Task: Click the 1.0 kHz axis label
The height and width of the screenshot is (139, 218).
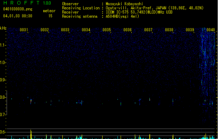Action: [3, 63]
